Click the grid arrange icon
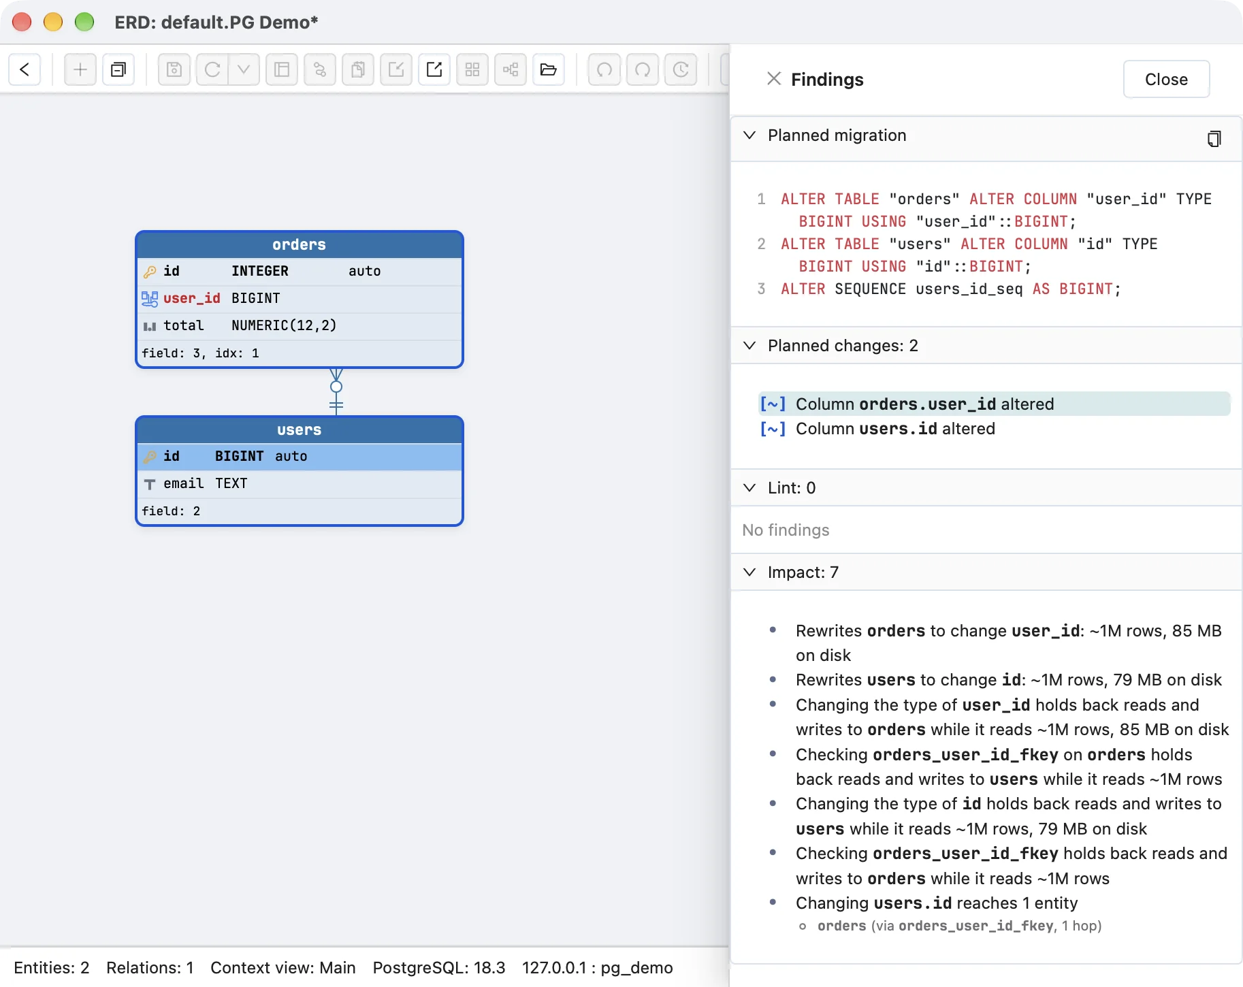 [472, 69]
